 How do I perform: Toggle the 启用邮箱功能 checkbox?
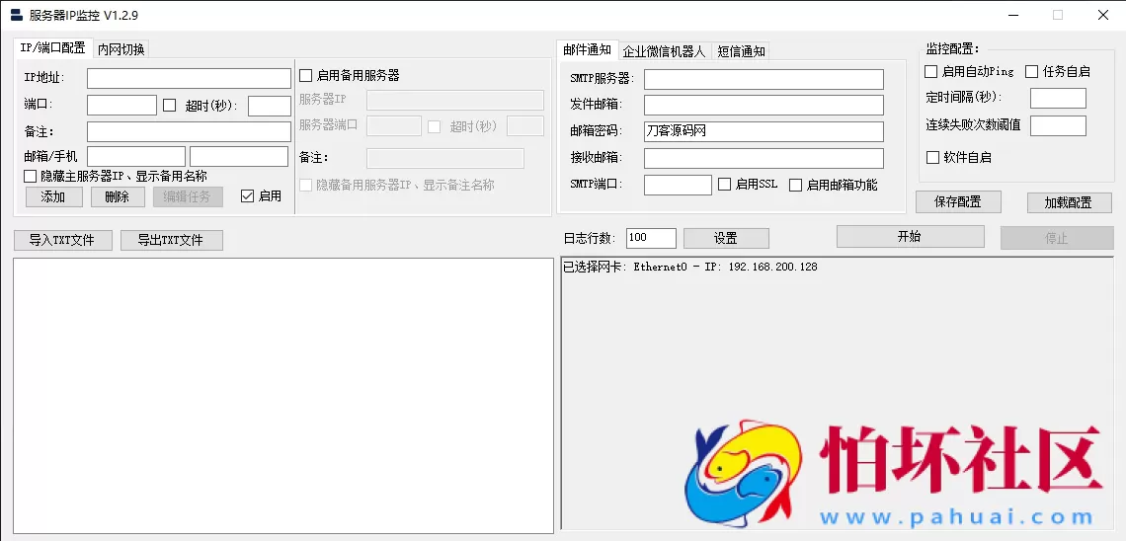pyautogui.click(x=796, y=186)
